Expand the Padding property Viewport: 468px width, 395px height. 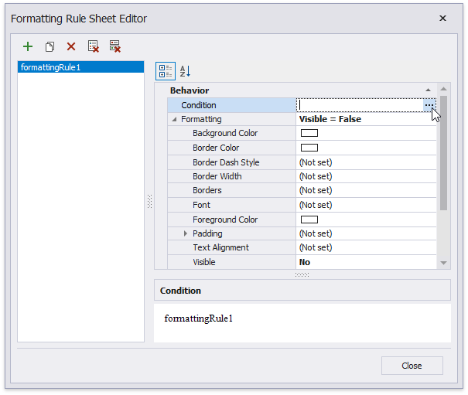tap(186, 233)
